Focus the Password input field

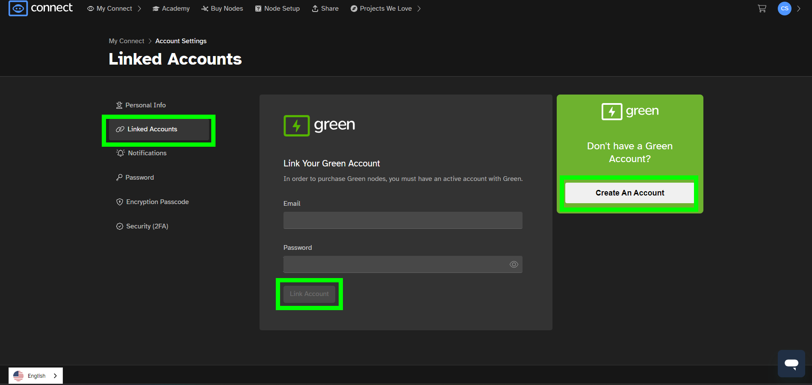click(x=403, y=264)
